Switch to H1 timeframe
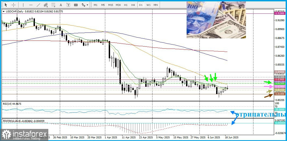Viewport: 287px width, 141px height. (x=126, y=5)
